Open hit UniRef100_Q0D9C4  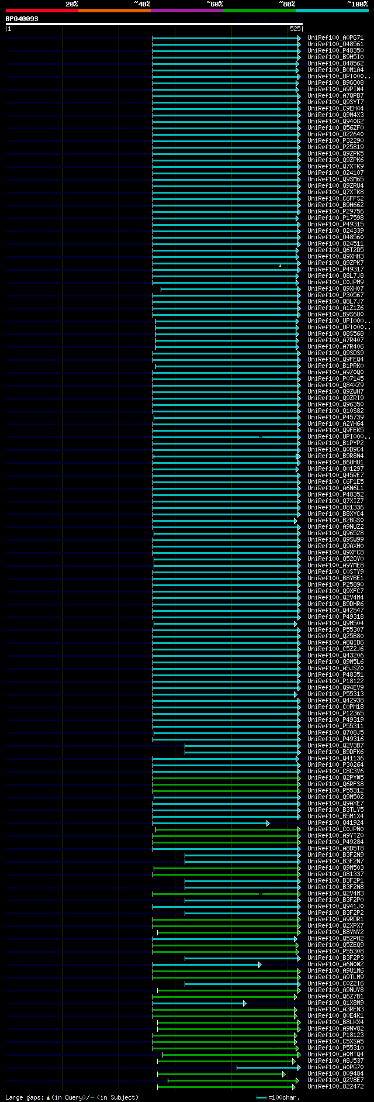pos(335,449)
